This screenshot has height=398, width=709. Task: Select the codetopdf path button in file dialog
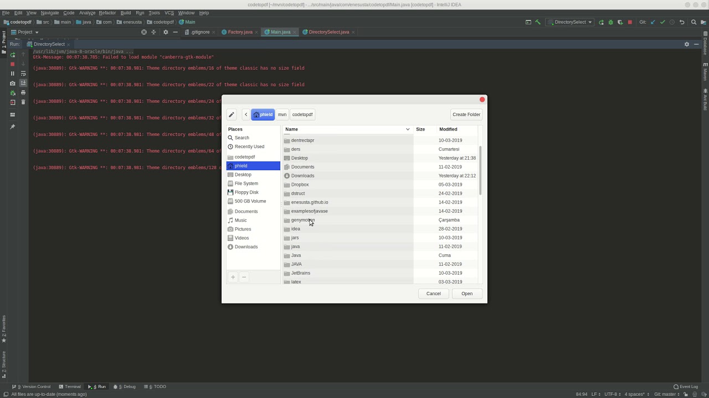[302, 114]
